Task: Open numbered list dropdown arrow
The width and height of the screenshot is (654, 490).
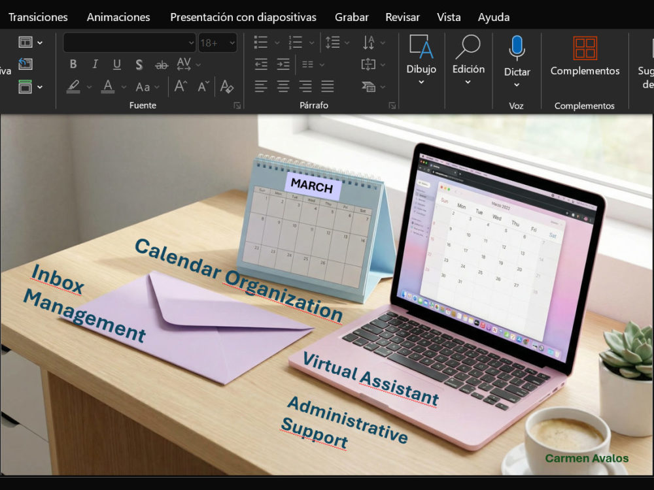Action: pyautogui.click(x=311, y=42)
